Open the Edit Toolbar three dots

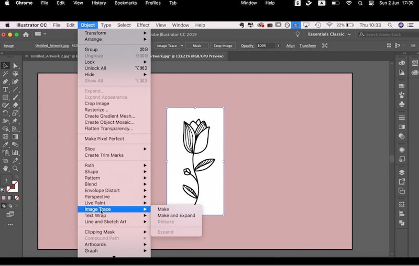tap(10, 225)
